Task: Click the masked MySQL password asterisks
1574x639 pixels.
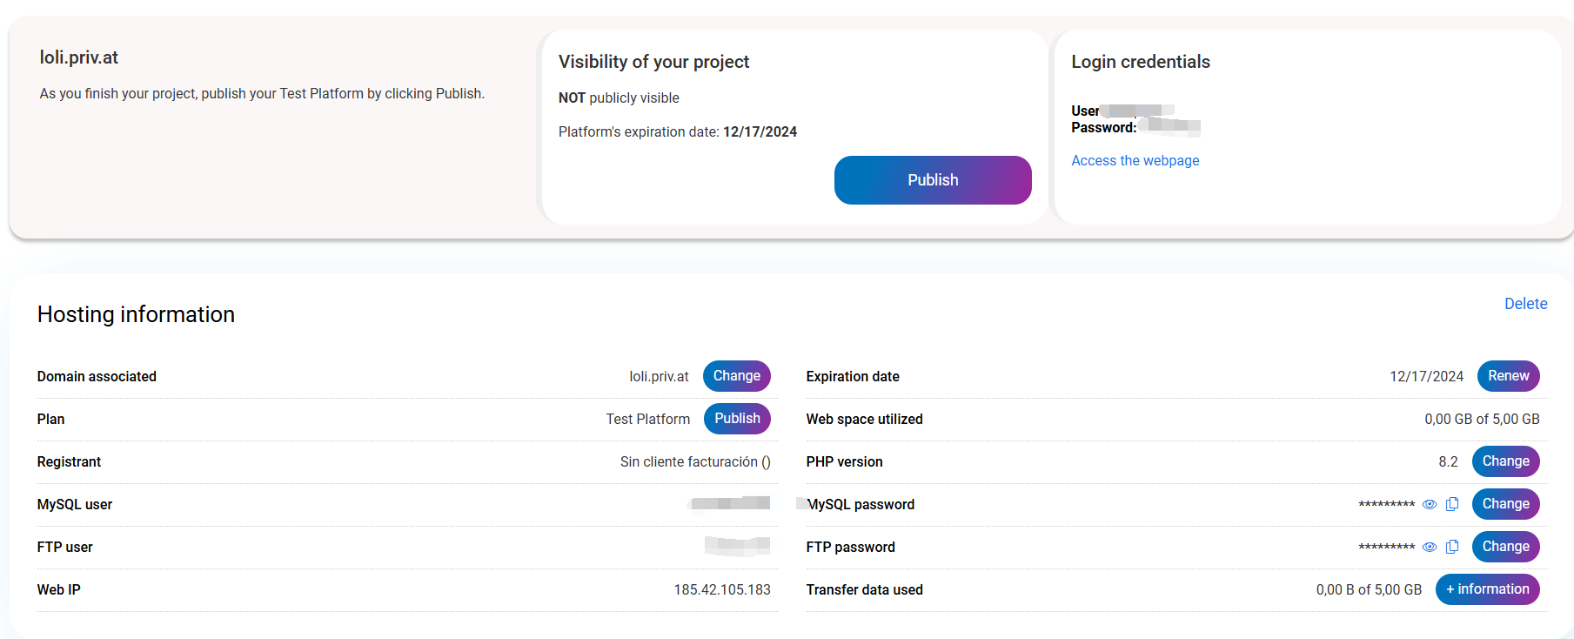Action: (1386, 505)
